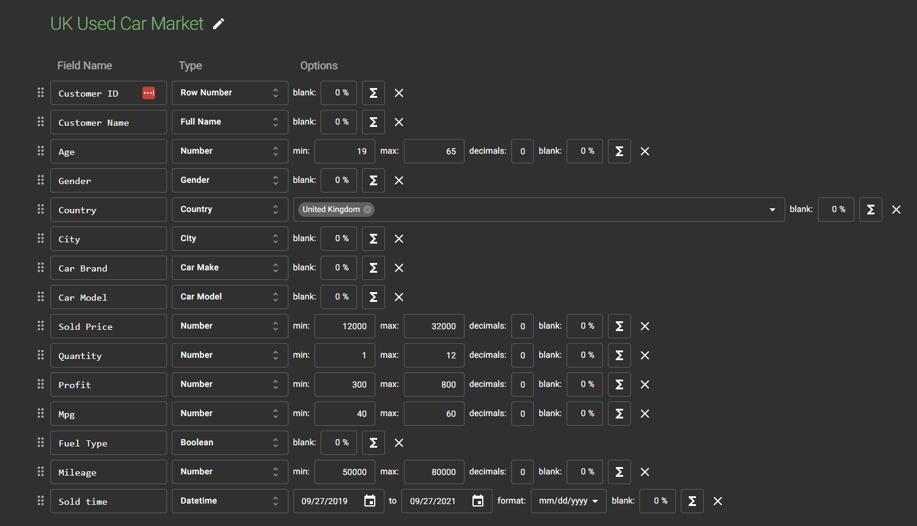Open Car Model type selector
917x526 pixels.
pos(230,297)
